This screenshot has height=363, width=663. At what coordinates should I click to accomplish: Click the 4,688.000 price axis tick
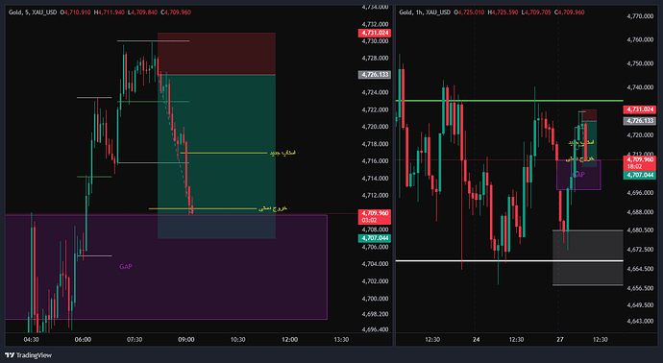point(641,211)
